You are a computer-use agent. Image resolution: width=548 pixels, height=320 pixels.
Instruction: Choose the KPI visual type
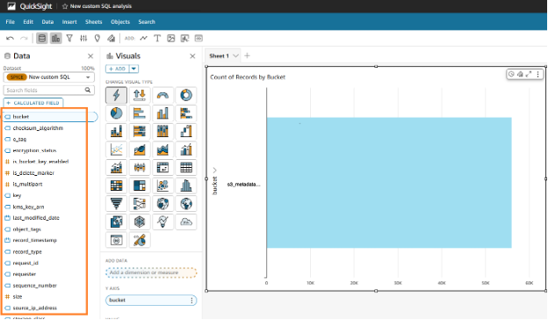click(x=140, y=95)
